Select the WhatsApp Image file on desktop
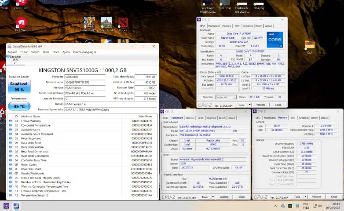The height and width of the screenshot is (211, 344). pos(208,7)
